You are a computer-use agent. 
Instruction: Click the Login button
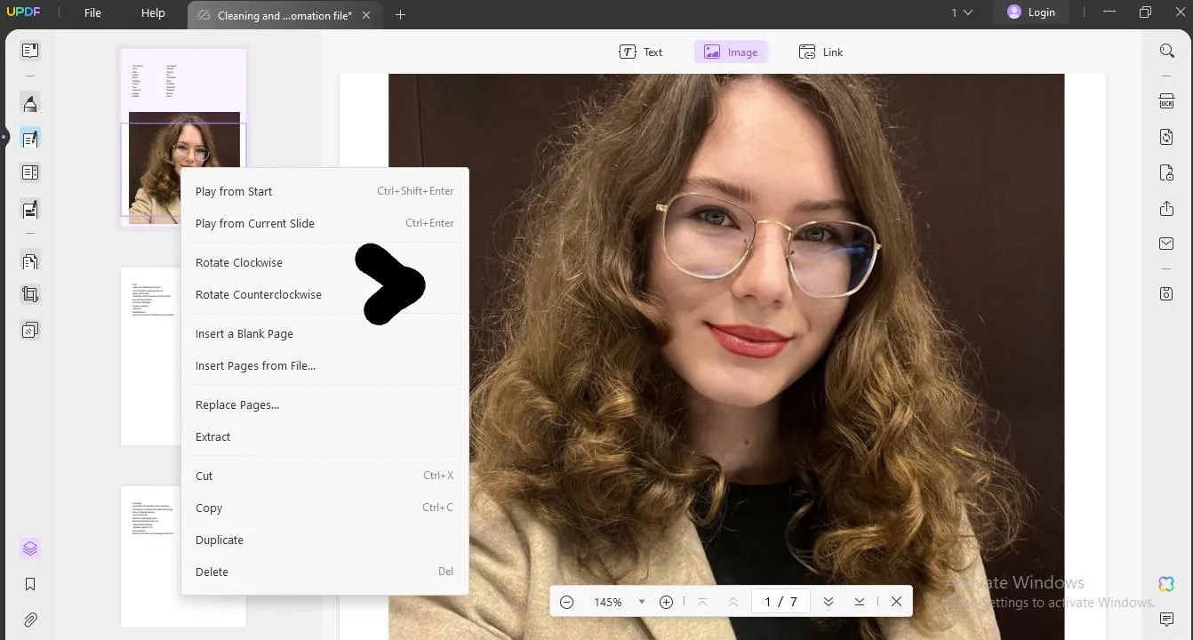coord(1031,12)
